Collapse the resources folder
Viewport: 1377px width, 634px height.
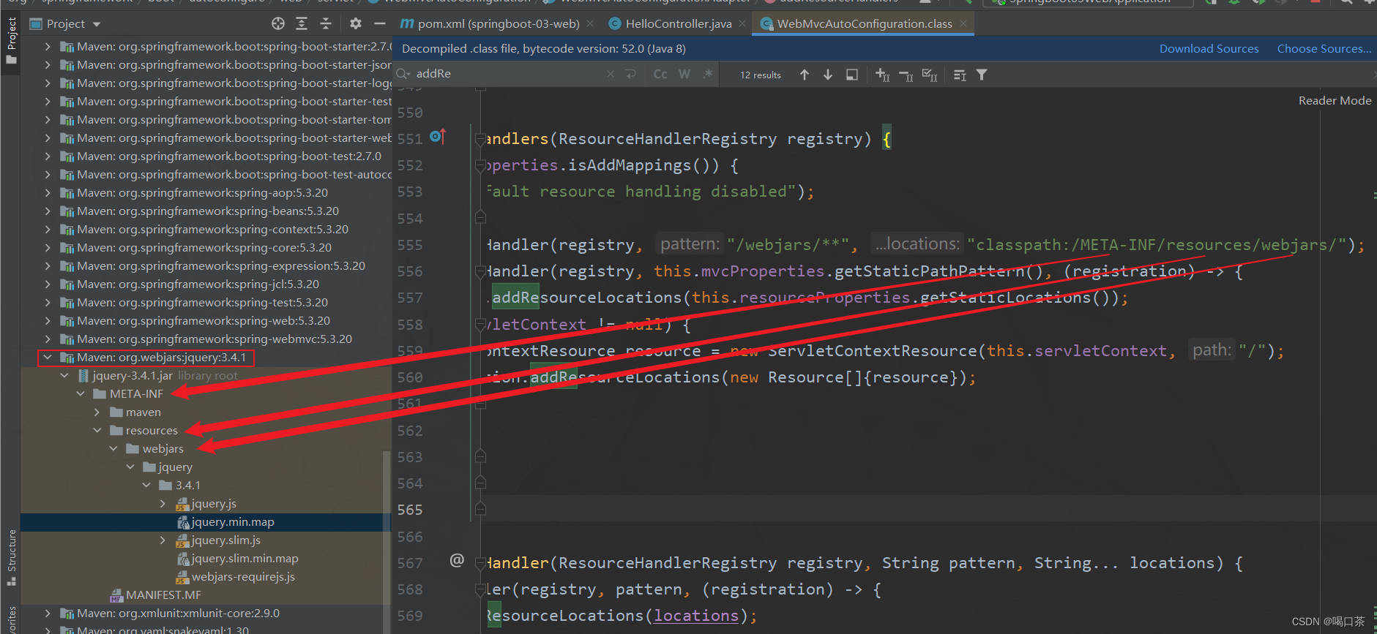pos(97,430)
